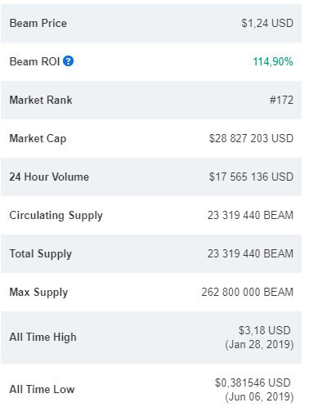
Task: Select the green 114,90% ROI value
Action: point(273,61)
